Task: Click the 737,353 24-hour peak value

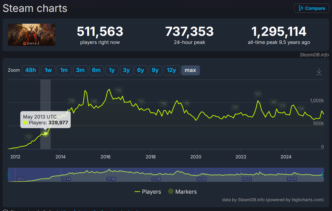Action: (190, 31)
